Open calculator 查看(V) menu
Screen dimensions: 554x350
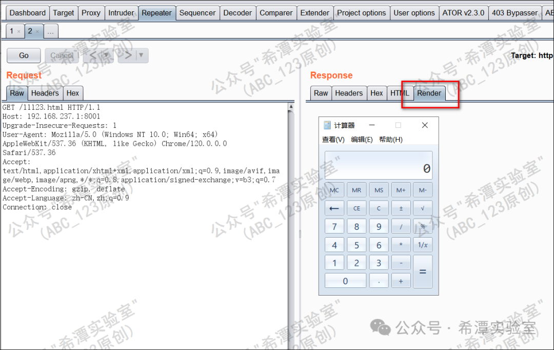pyautogui.click(x=333, y=140)
